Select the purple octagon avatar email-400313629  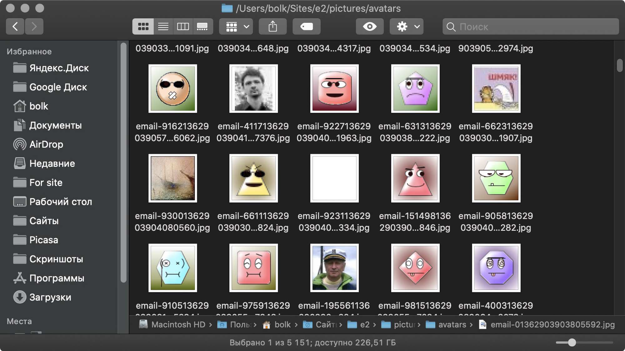tap(496, 268)
